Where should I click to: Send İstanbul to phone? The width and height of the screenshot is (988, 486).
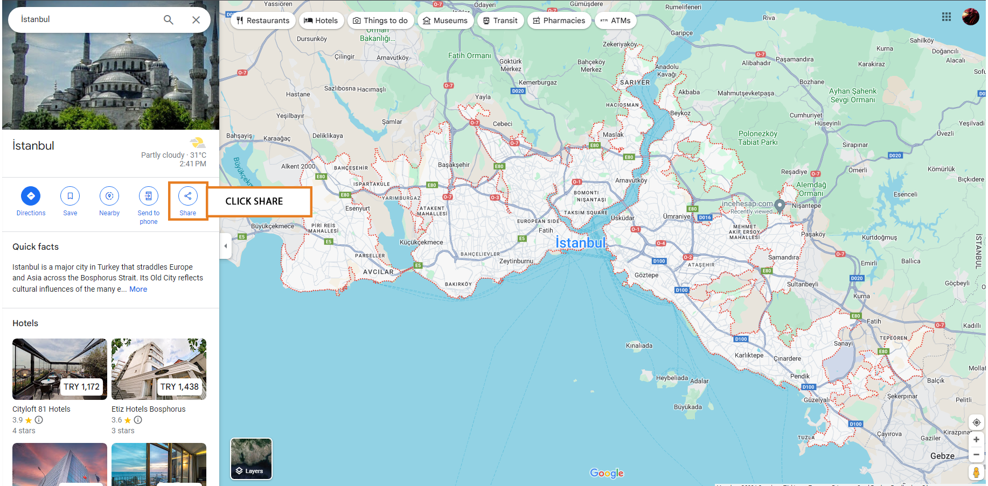pos(149,206)
